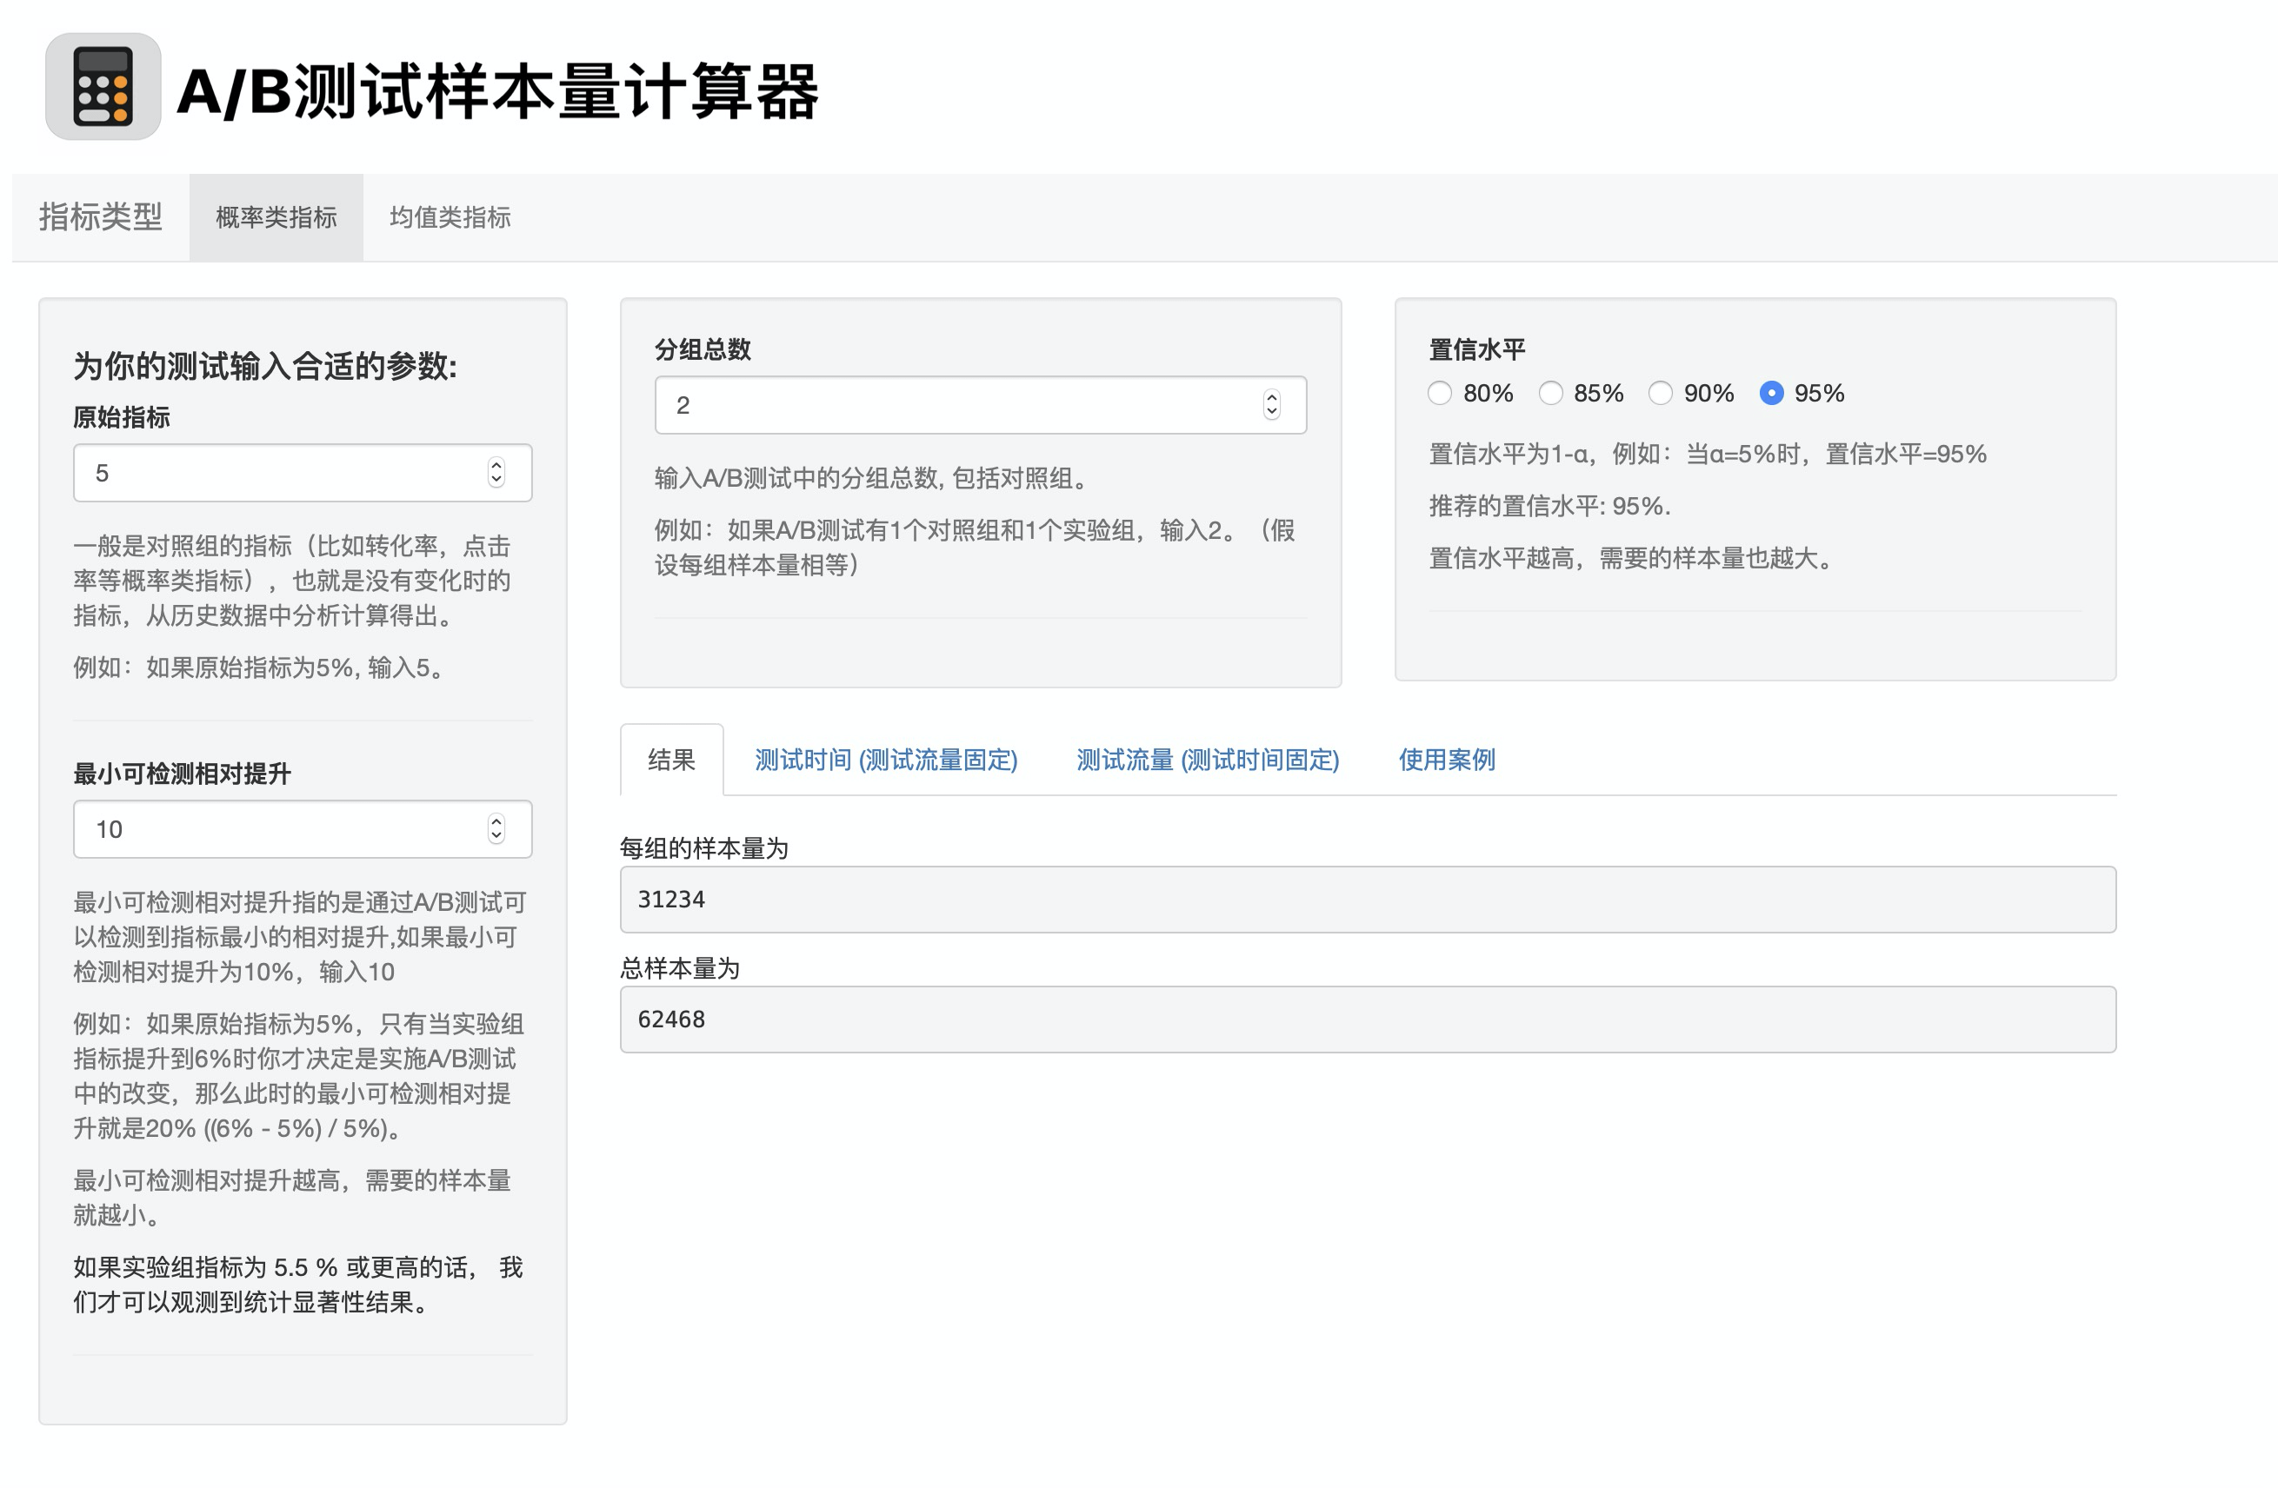The height and width of the screenshot is (1488, 2278).
Task: Choose the 90% confidence level option
Action: point(1661,393)
